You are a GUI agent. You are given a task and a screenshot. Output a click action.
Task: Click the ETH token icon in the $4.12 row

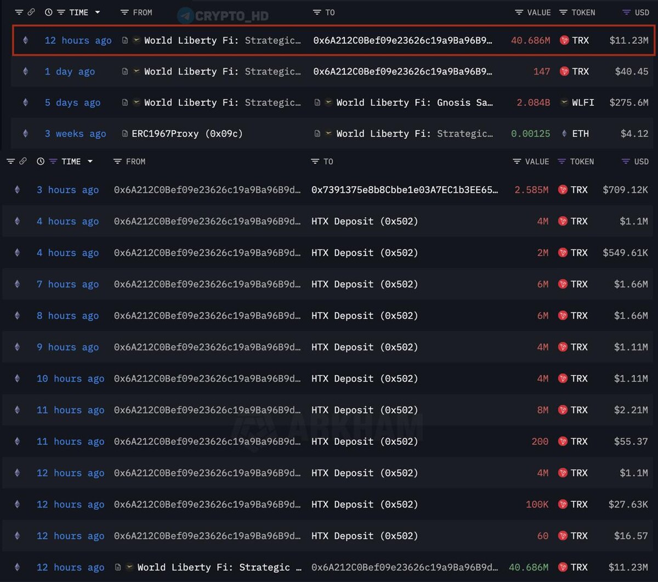click(564, 134)
